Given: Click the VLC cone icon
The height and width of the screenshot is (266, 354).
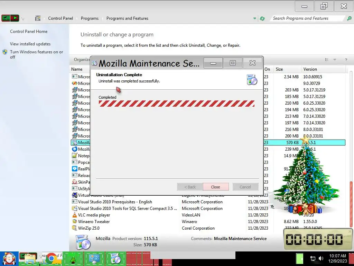Looking at the screenshot, I should tap(75, 215).
